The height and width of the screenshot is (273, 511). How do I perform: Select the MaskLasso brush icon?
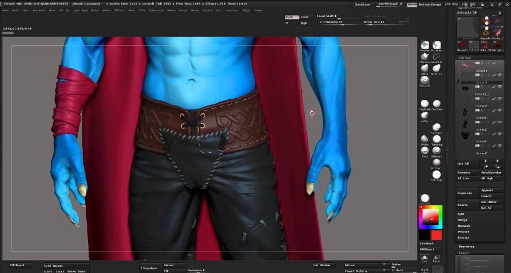point(437,45)
